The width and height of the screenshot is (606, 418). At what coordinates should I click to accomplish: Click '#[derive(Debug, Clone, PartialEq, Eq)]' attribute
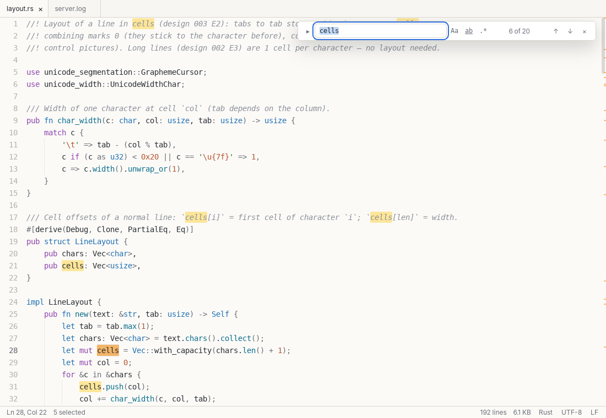click(x=110, y=230)
